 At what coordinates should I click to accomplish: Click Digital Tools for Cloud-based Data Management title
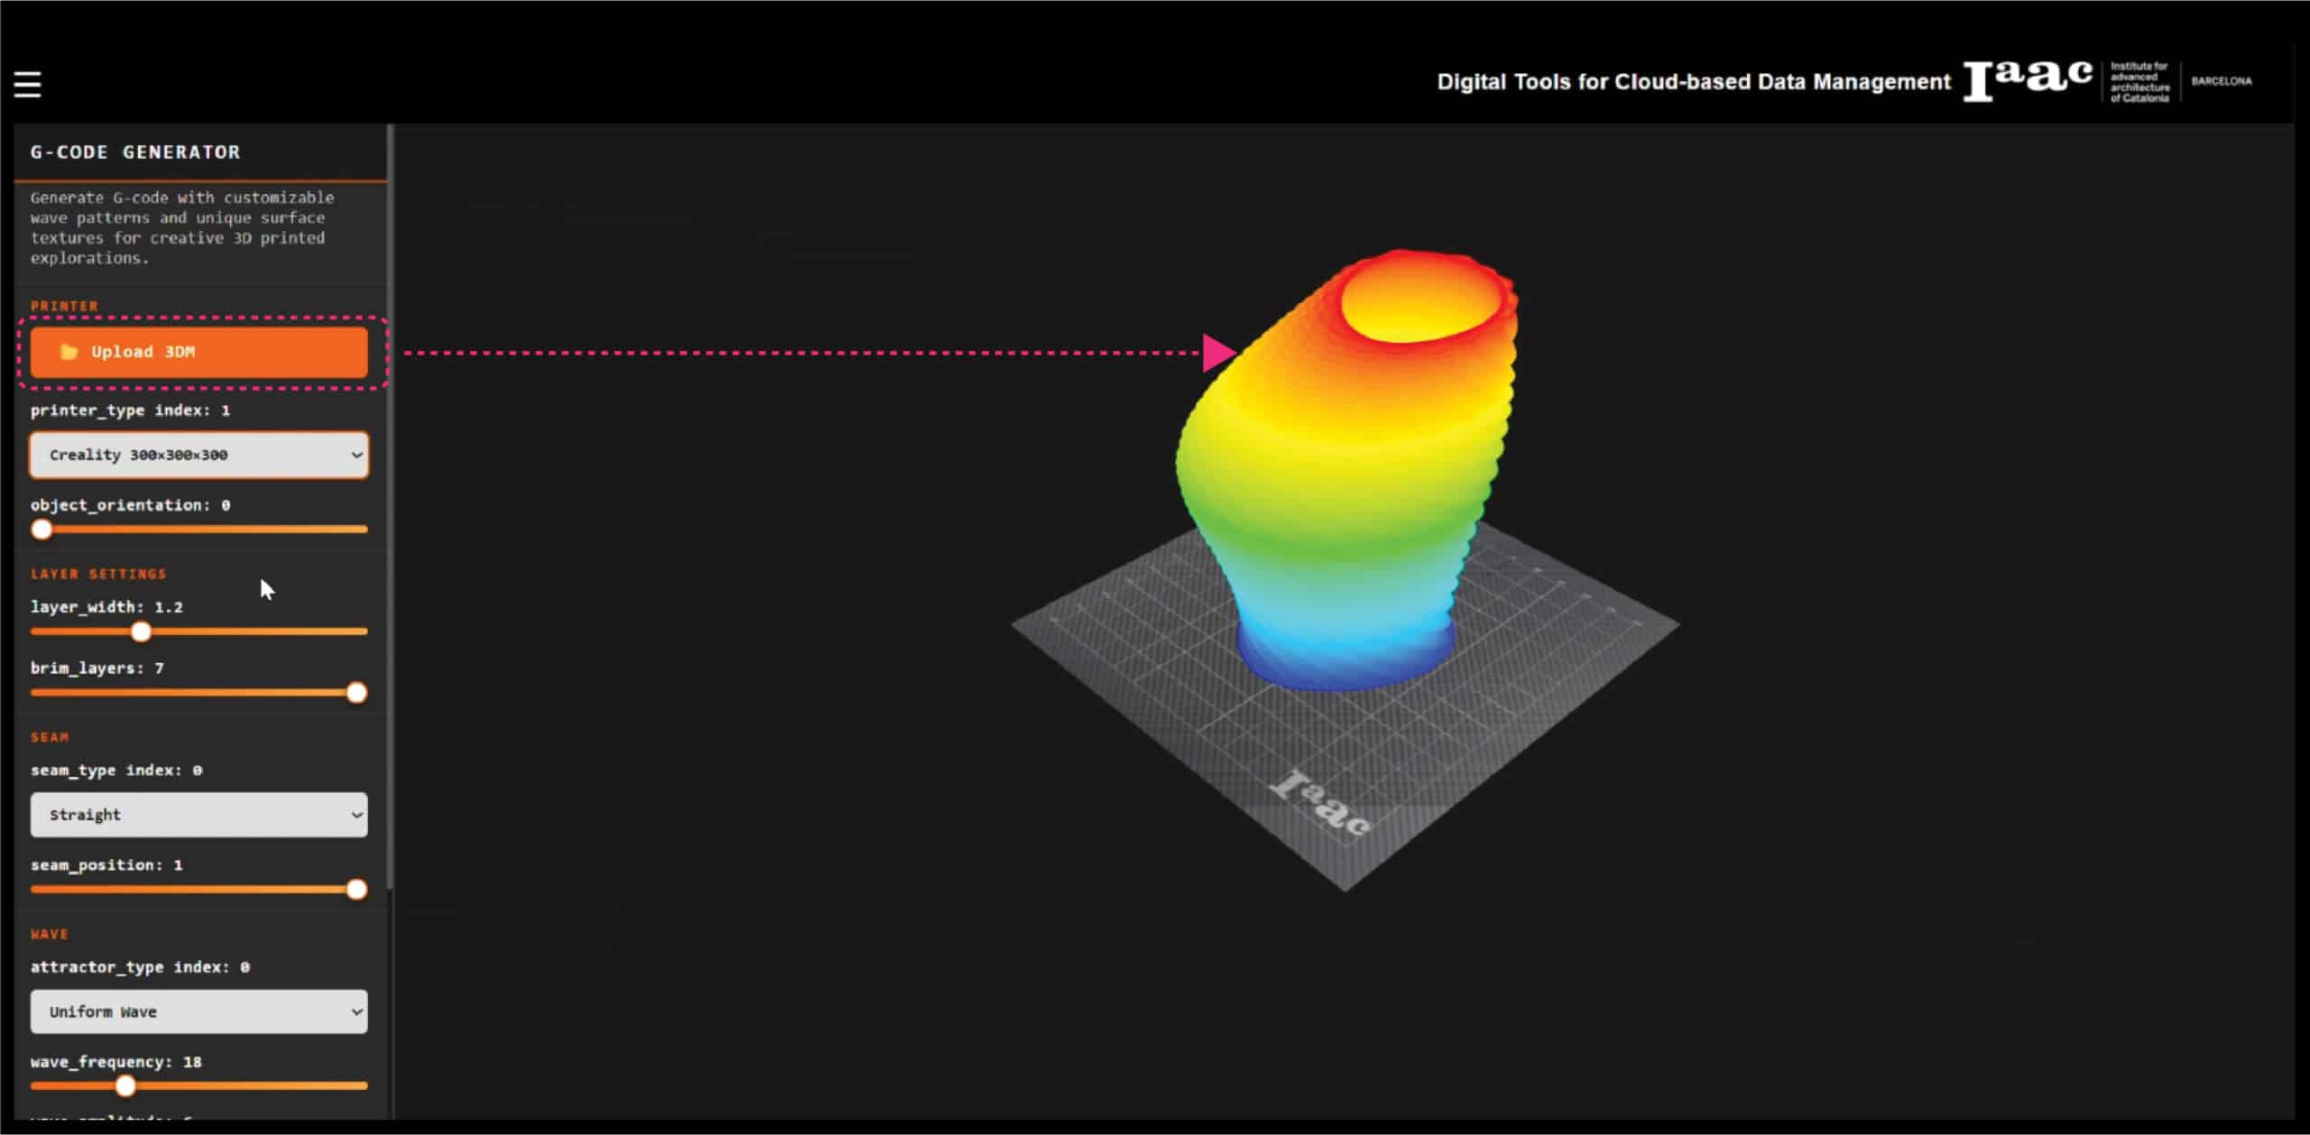pos(1693,82)
